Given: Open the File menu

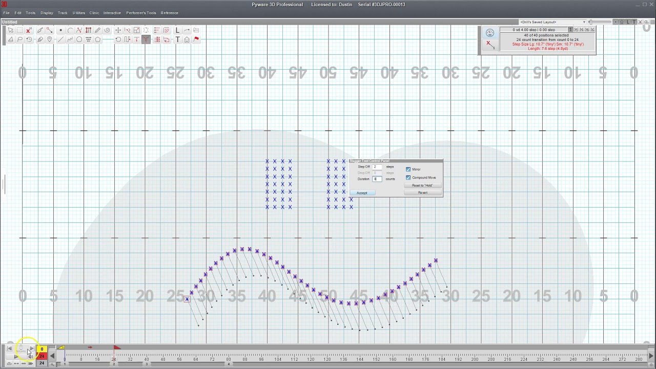Looking at the screenshot, I should 6,13.
